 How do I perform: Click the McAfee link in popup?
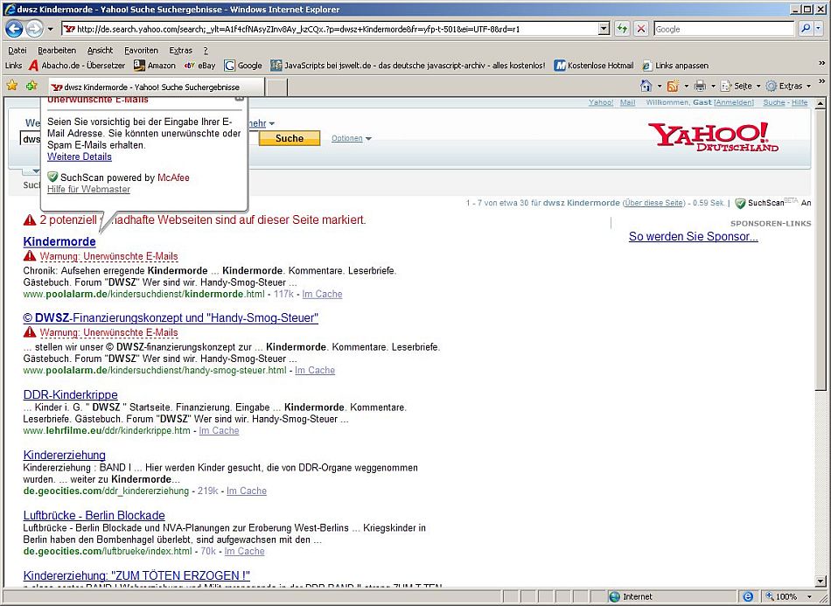[x=173, y=178]
